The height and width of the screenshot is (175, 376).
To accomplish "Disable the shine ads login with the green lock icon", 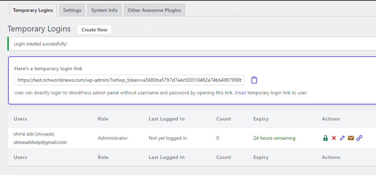I will (x=325, y=138).
